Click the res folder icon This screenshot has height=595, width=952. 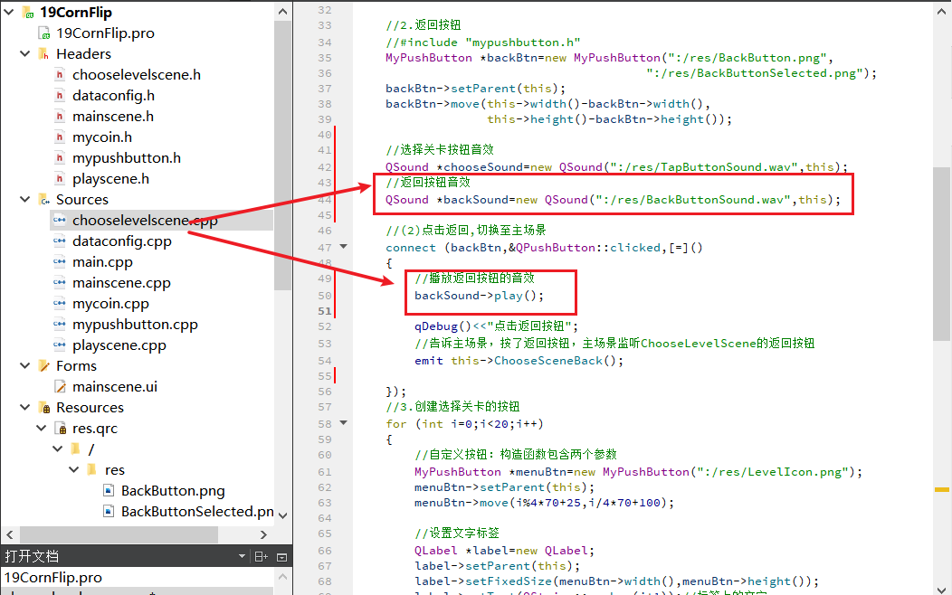coord(92,469)
